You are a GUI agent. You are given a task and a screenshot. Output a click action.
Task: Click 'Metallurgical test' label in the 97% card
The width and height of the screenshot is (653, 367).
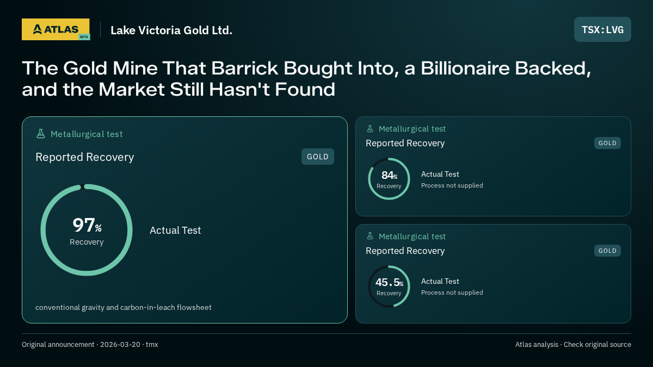[87, 134]
